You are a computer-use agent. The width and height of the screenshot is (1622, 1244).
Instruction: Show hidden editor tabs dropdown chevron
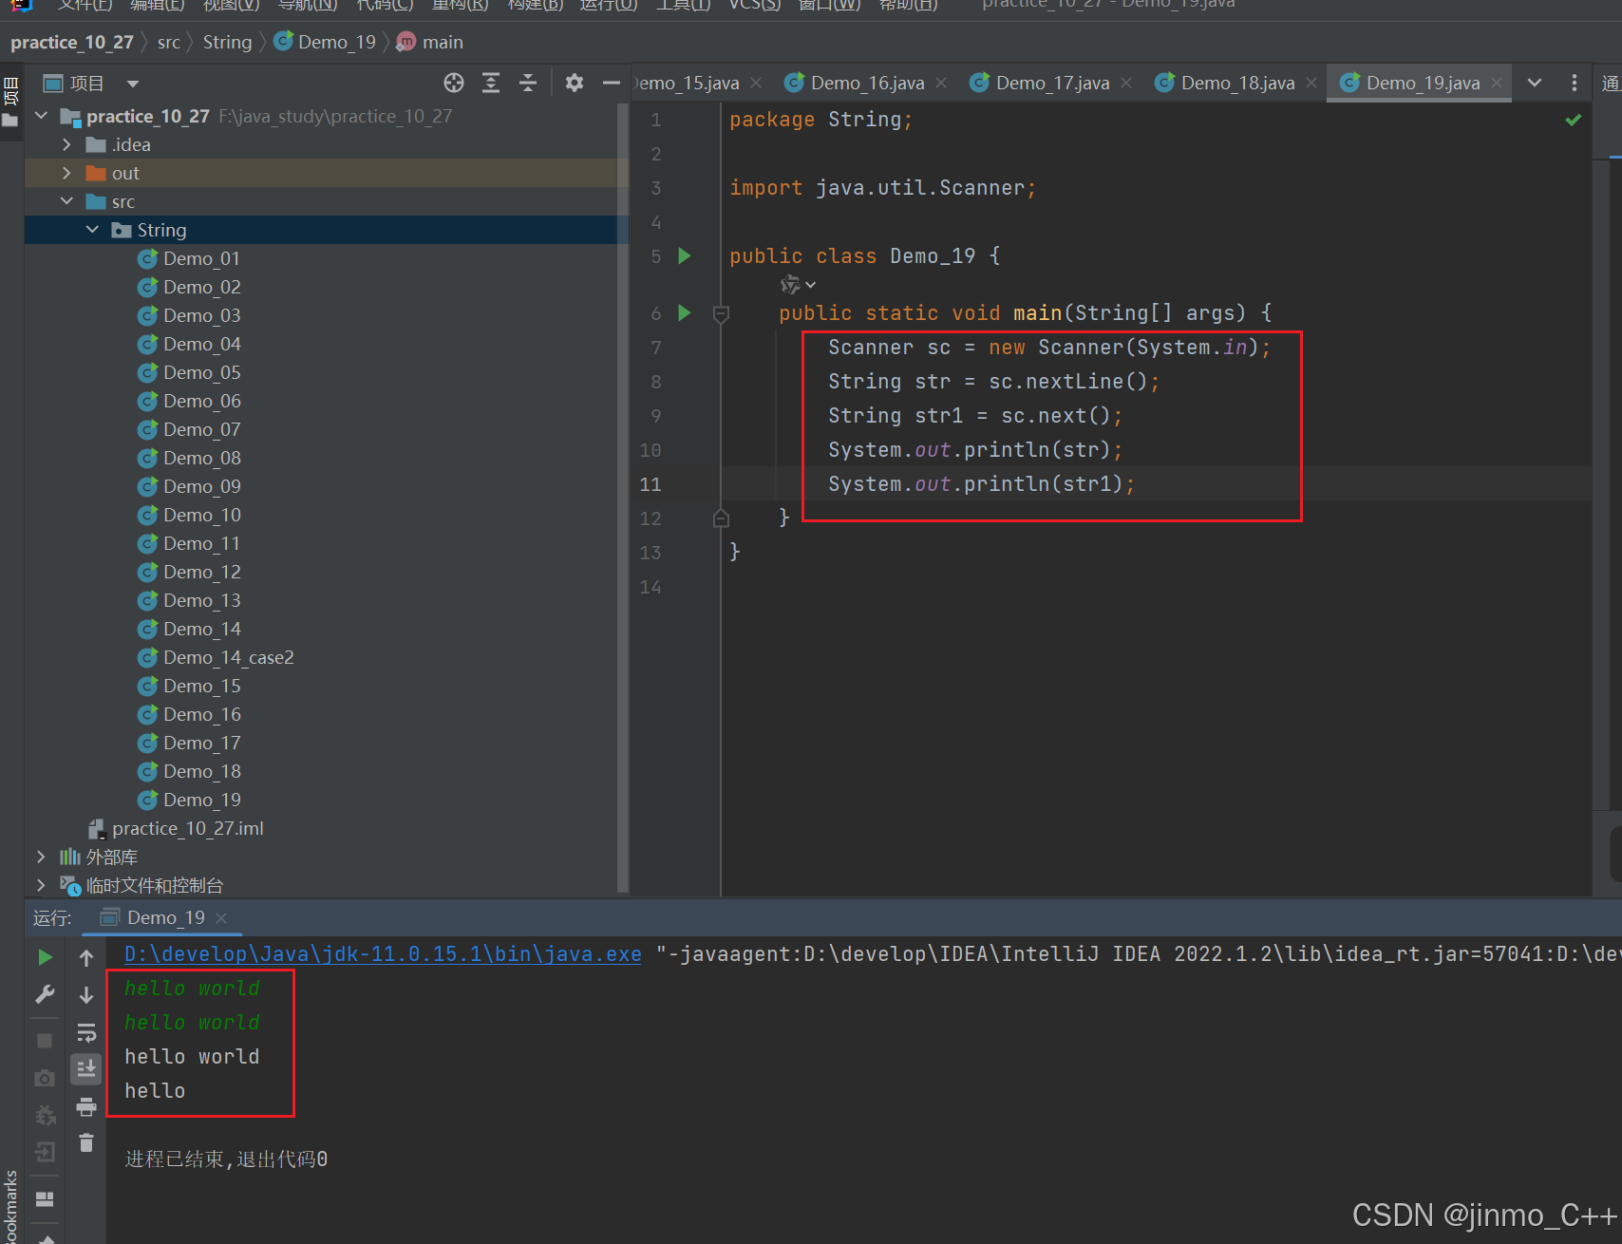(x=1535, y=83)
